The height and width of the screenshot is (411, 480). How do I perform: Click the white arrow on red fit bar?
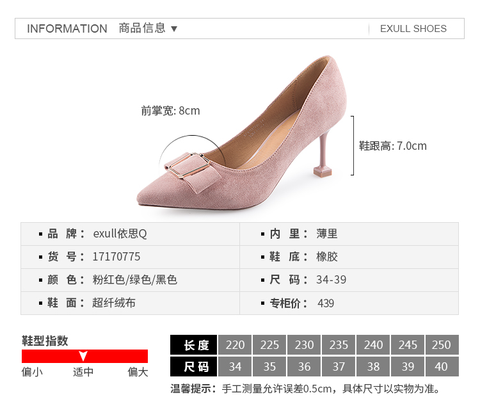point(83,356)
